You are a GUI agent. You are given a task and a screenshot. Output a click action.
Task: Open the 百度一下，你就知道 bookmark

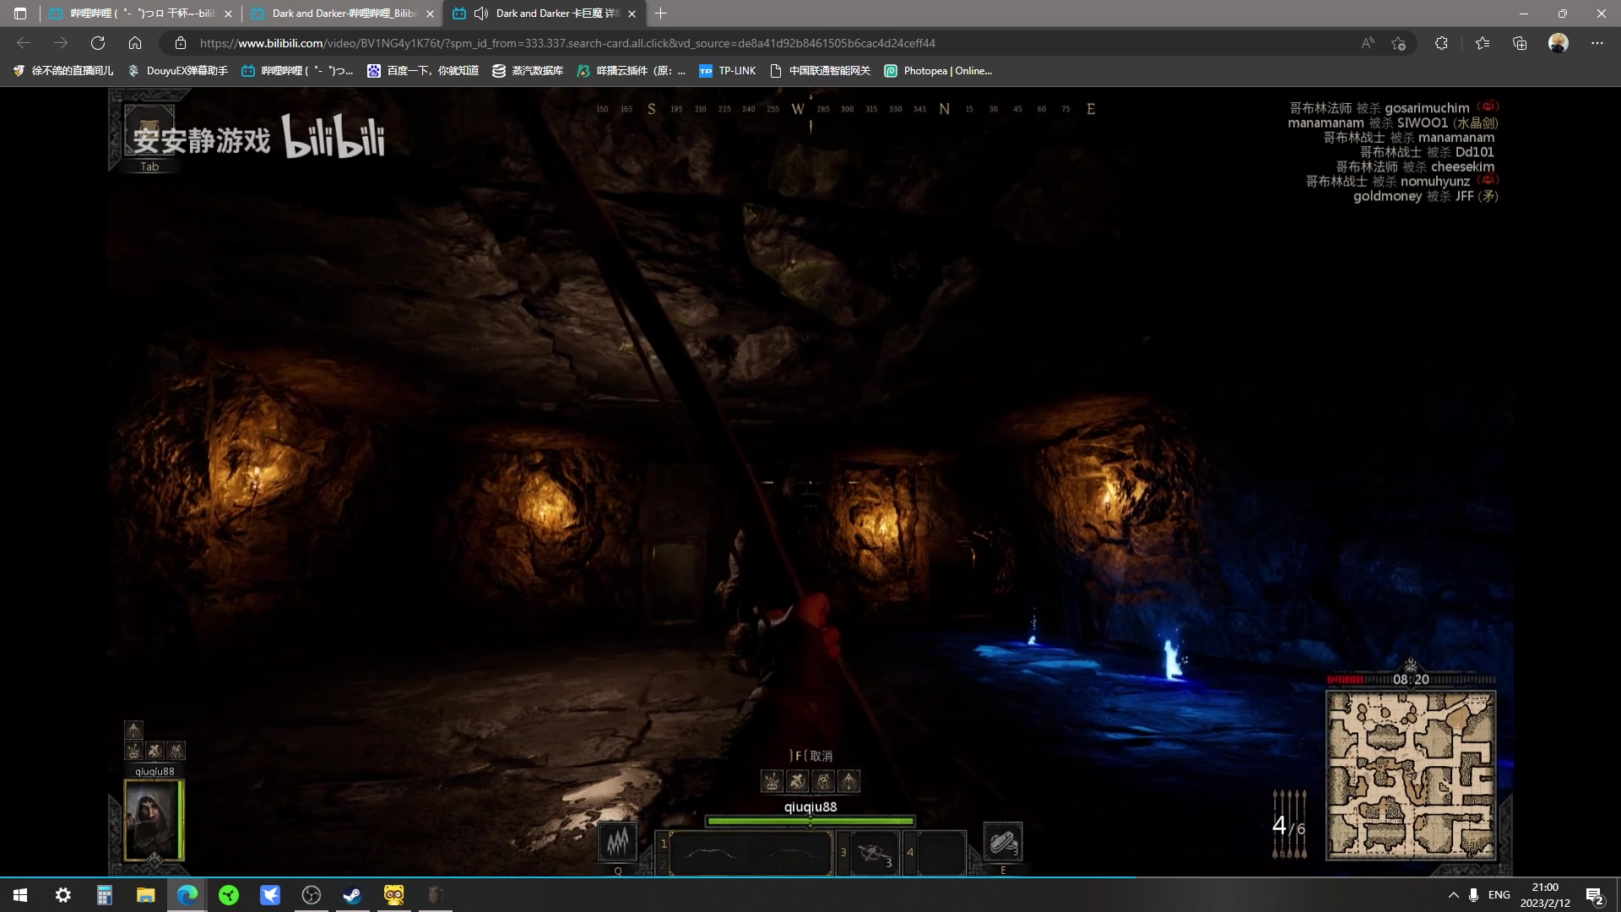point(423,71)
